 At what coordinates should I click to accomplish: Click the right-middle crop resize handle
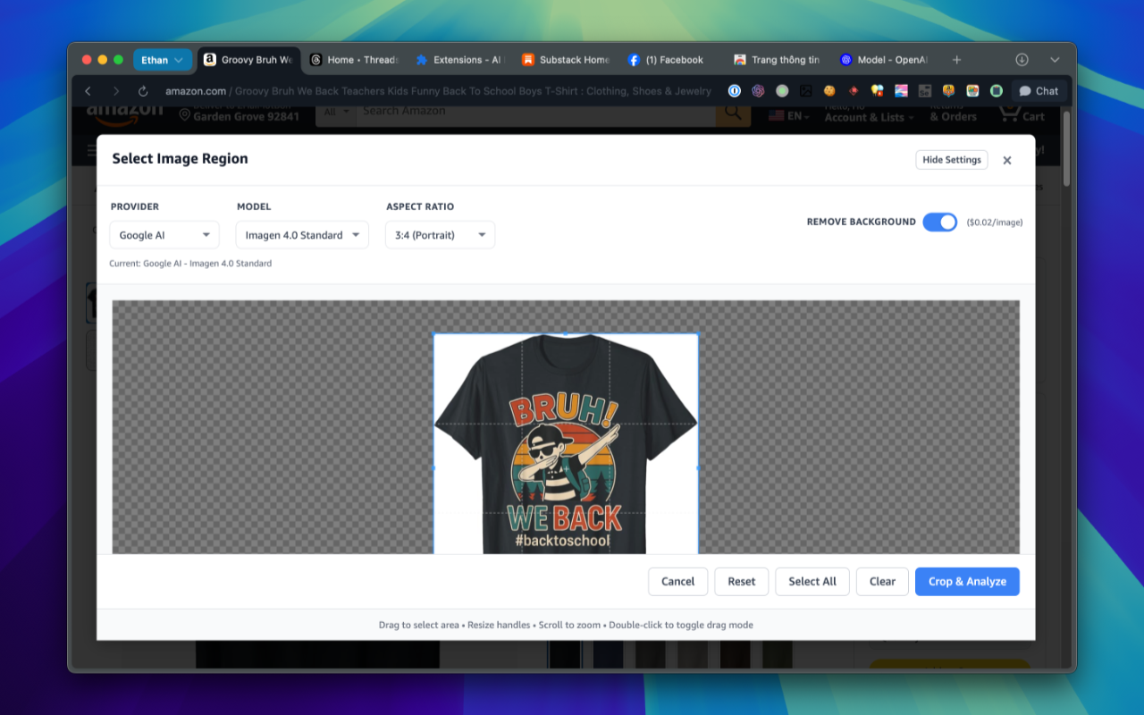[697, 467]
